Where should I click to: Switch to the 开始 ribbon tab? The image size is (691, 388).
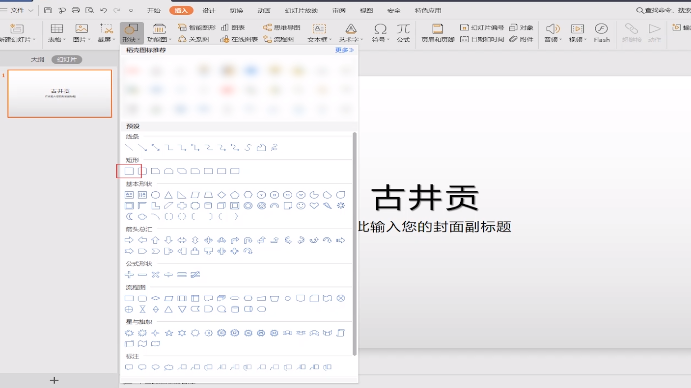click(154, 10)
